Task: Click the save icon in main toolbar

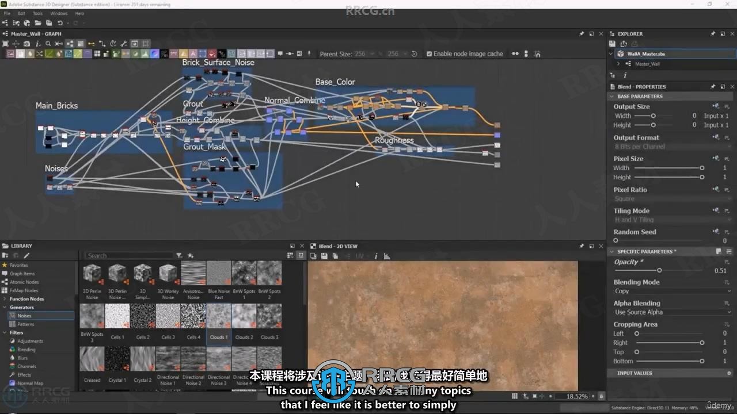Action: (x=49, y=23)
